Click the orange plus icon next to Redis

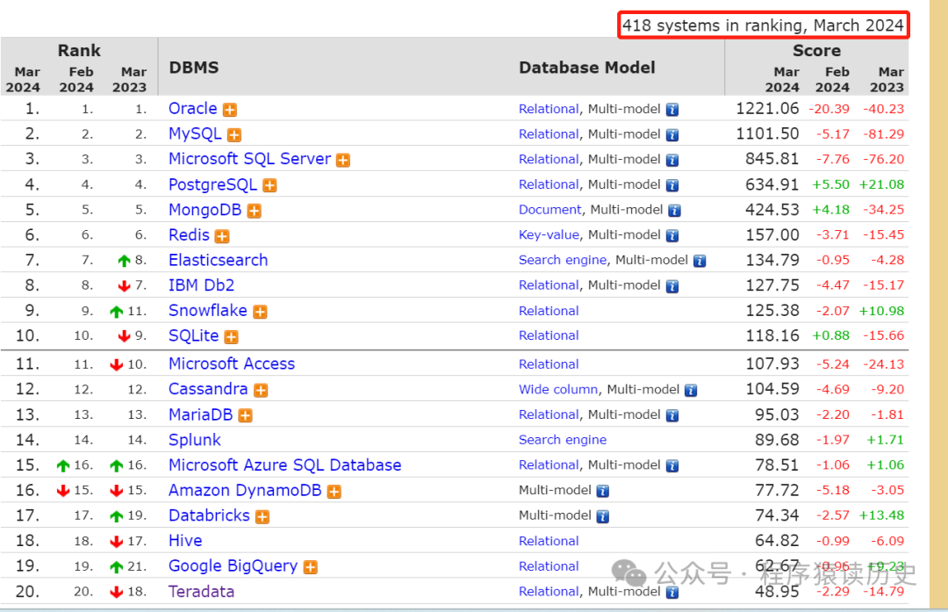222,236
